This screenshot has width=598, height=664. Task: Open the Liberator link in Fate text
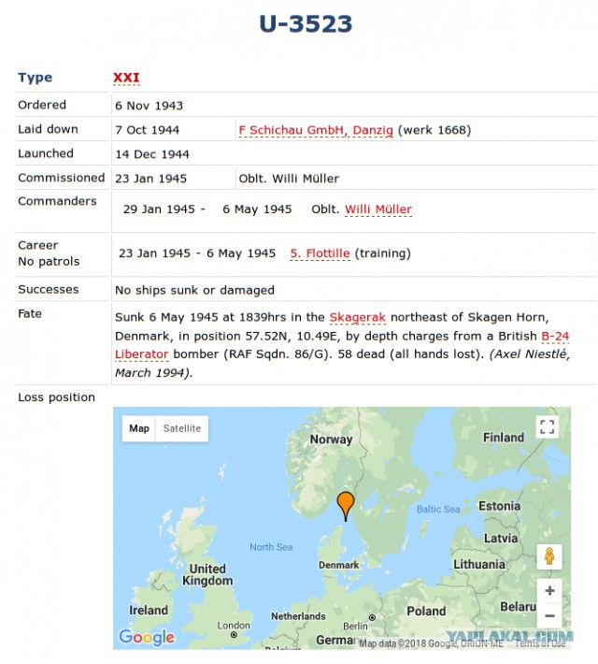(142, 354)
